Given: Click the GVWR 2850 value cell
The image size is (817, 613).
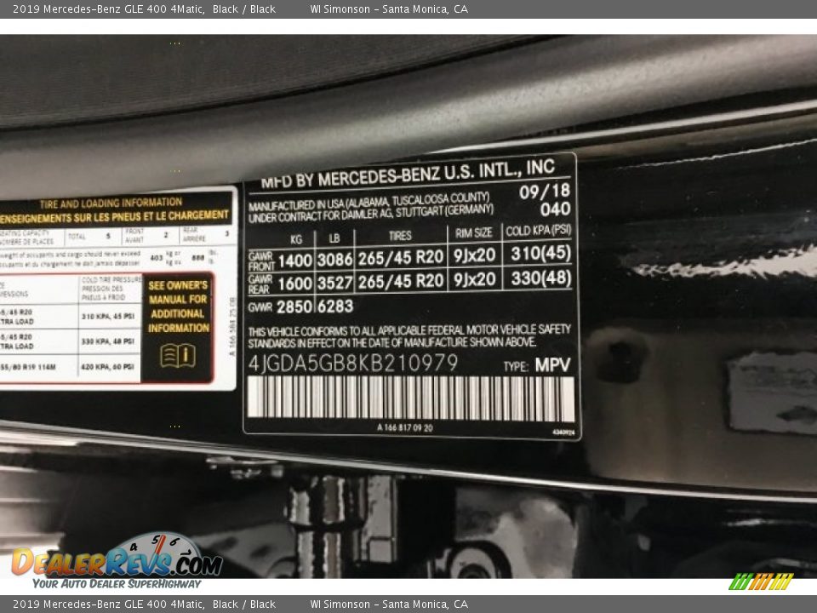Looking at the screenshot, I should (x=296, y=306).
